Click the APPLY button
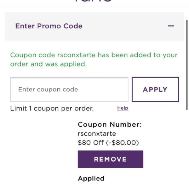189x189 pixels. point(155,89)
